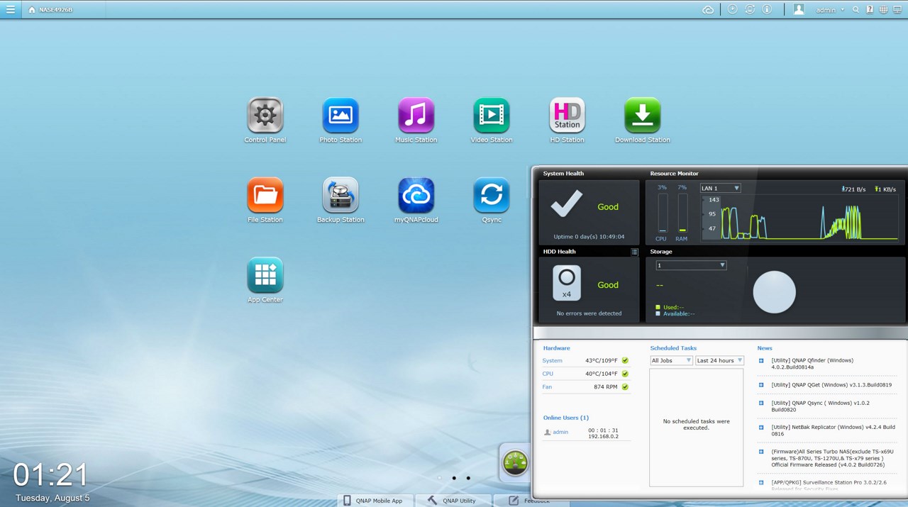Click the CPU usage bar
This screenshot has width=908, height=507.
(x=662, y=213)
